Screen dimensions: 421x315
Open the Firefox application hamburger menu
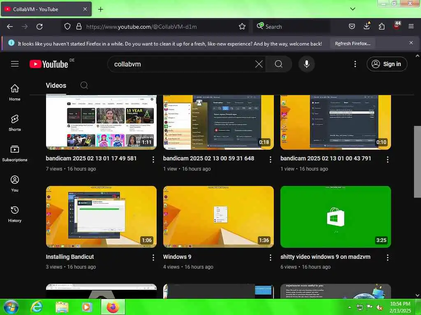[411, 26]
